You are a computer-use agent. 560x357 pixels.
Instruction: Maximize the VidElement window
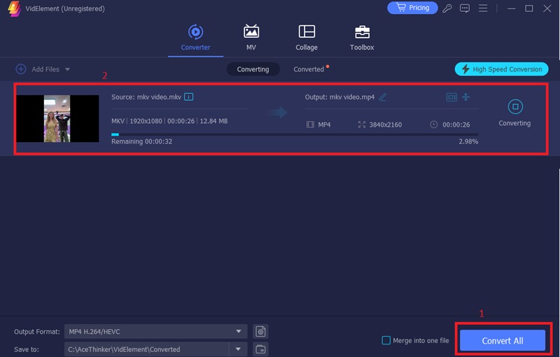[x=529, y=8]
